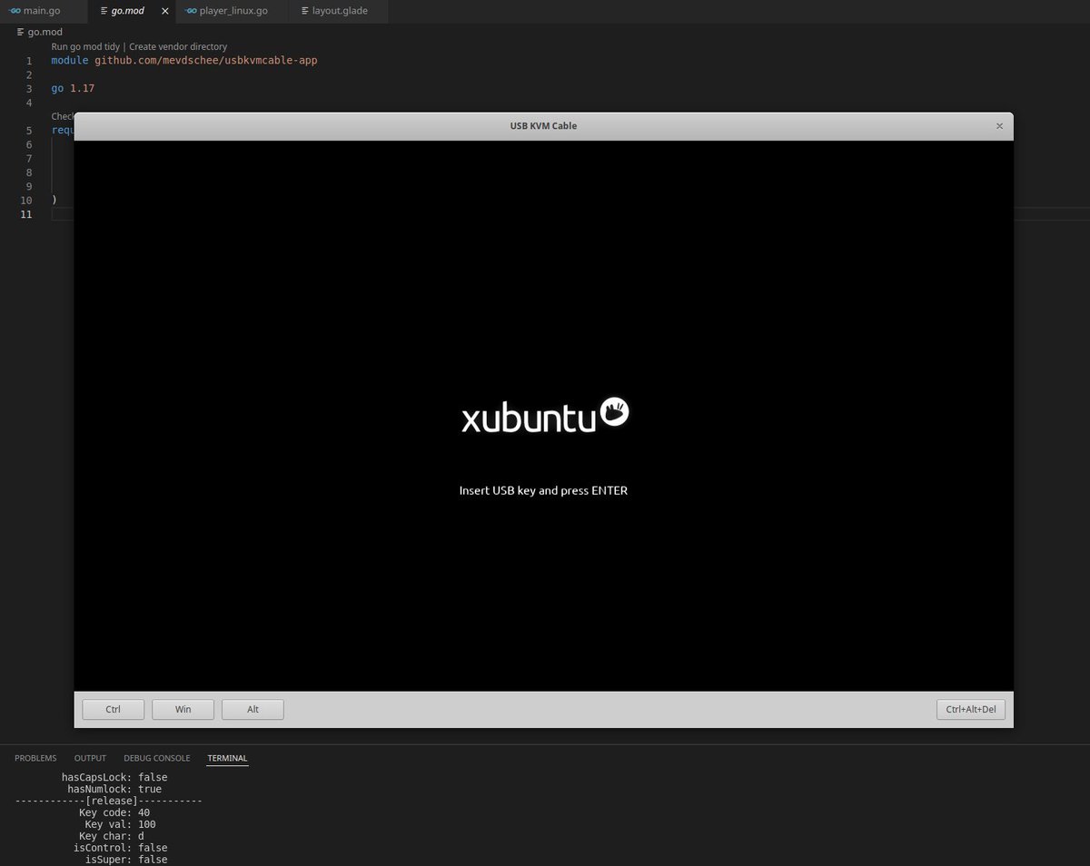Viewport: 1090px width, 866px height.
Task: Click the Go file icon on player_linux.go tab
Action: (x=190, y=11)
